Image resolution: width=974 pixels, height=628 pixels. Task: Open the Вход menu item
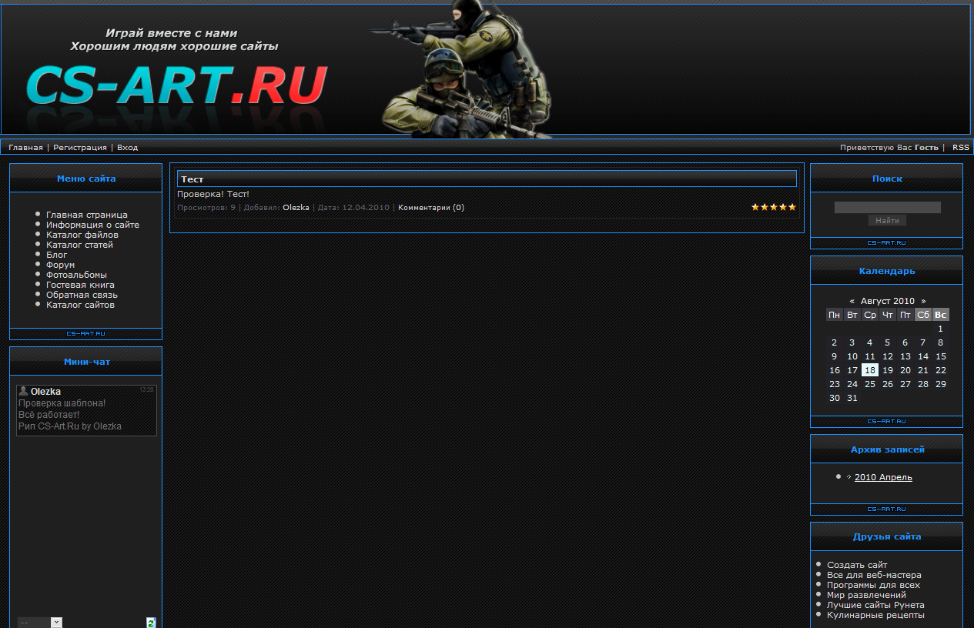click(127, 146)
